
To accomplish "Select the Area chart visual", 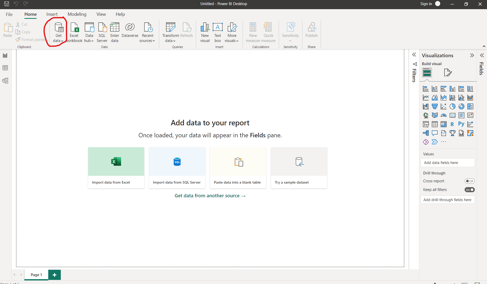I will [x=435, y=98].
